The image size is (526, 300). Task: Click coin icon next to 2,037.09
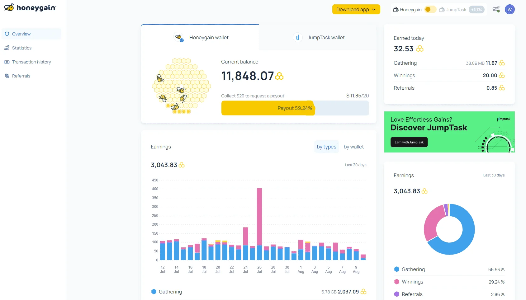click(363, 292)
